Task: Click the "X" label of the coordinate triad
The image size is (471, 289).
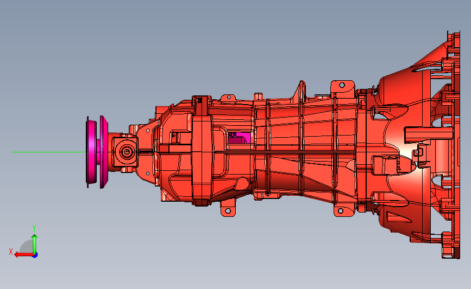Action: (11, 252)
